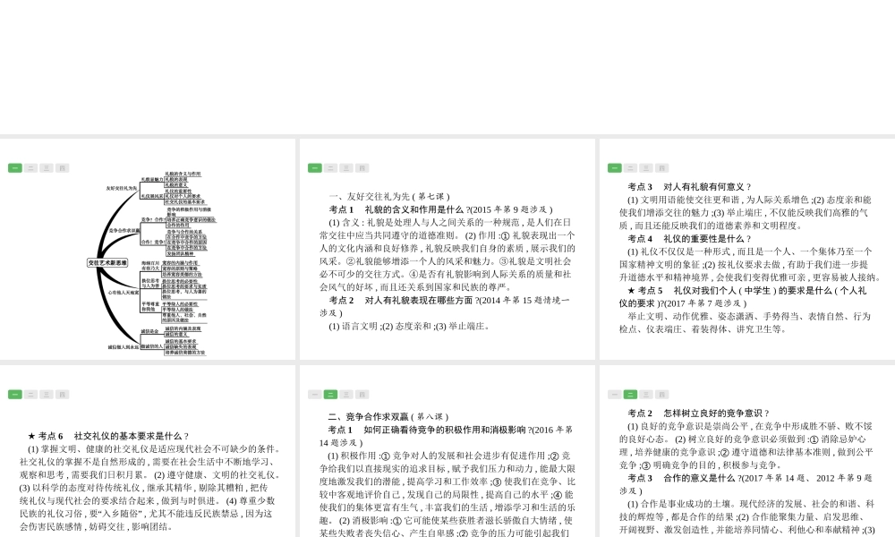Click mind map branch 友好交往礼为先

pos(122,188)
